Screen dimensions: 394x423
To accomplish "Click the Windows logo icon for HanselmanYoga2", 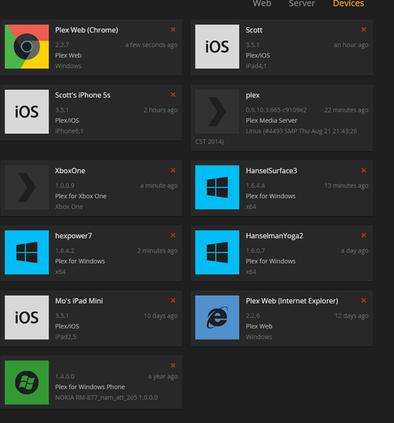I will tap(217, 252).
